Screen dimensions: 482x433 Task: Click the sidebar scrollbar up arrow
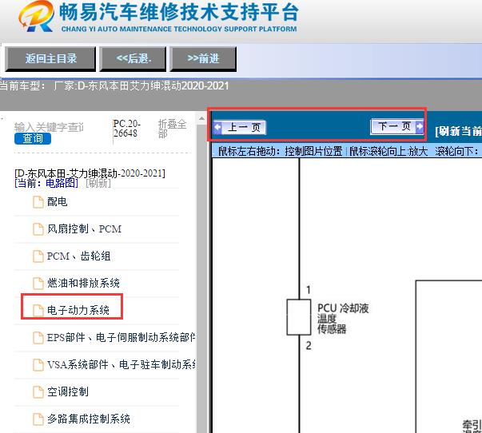click(x=201, y=118)
